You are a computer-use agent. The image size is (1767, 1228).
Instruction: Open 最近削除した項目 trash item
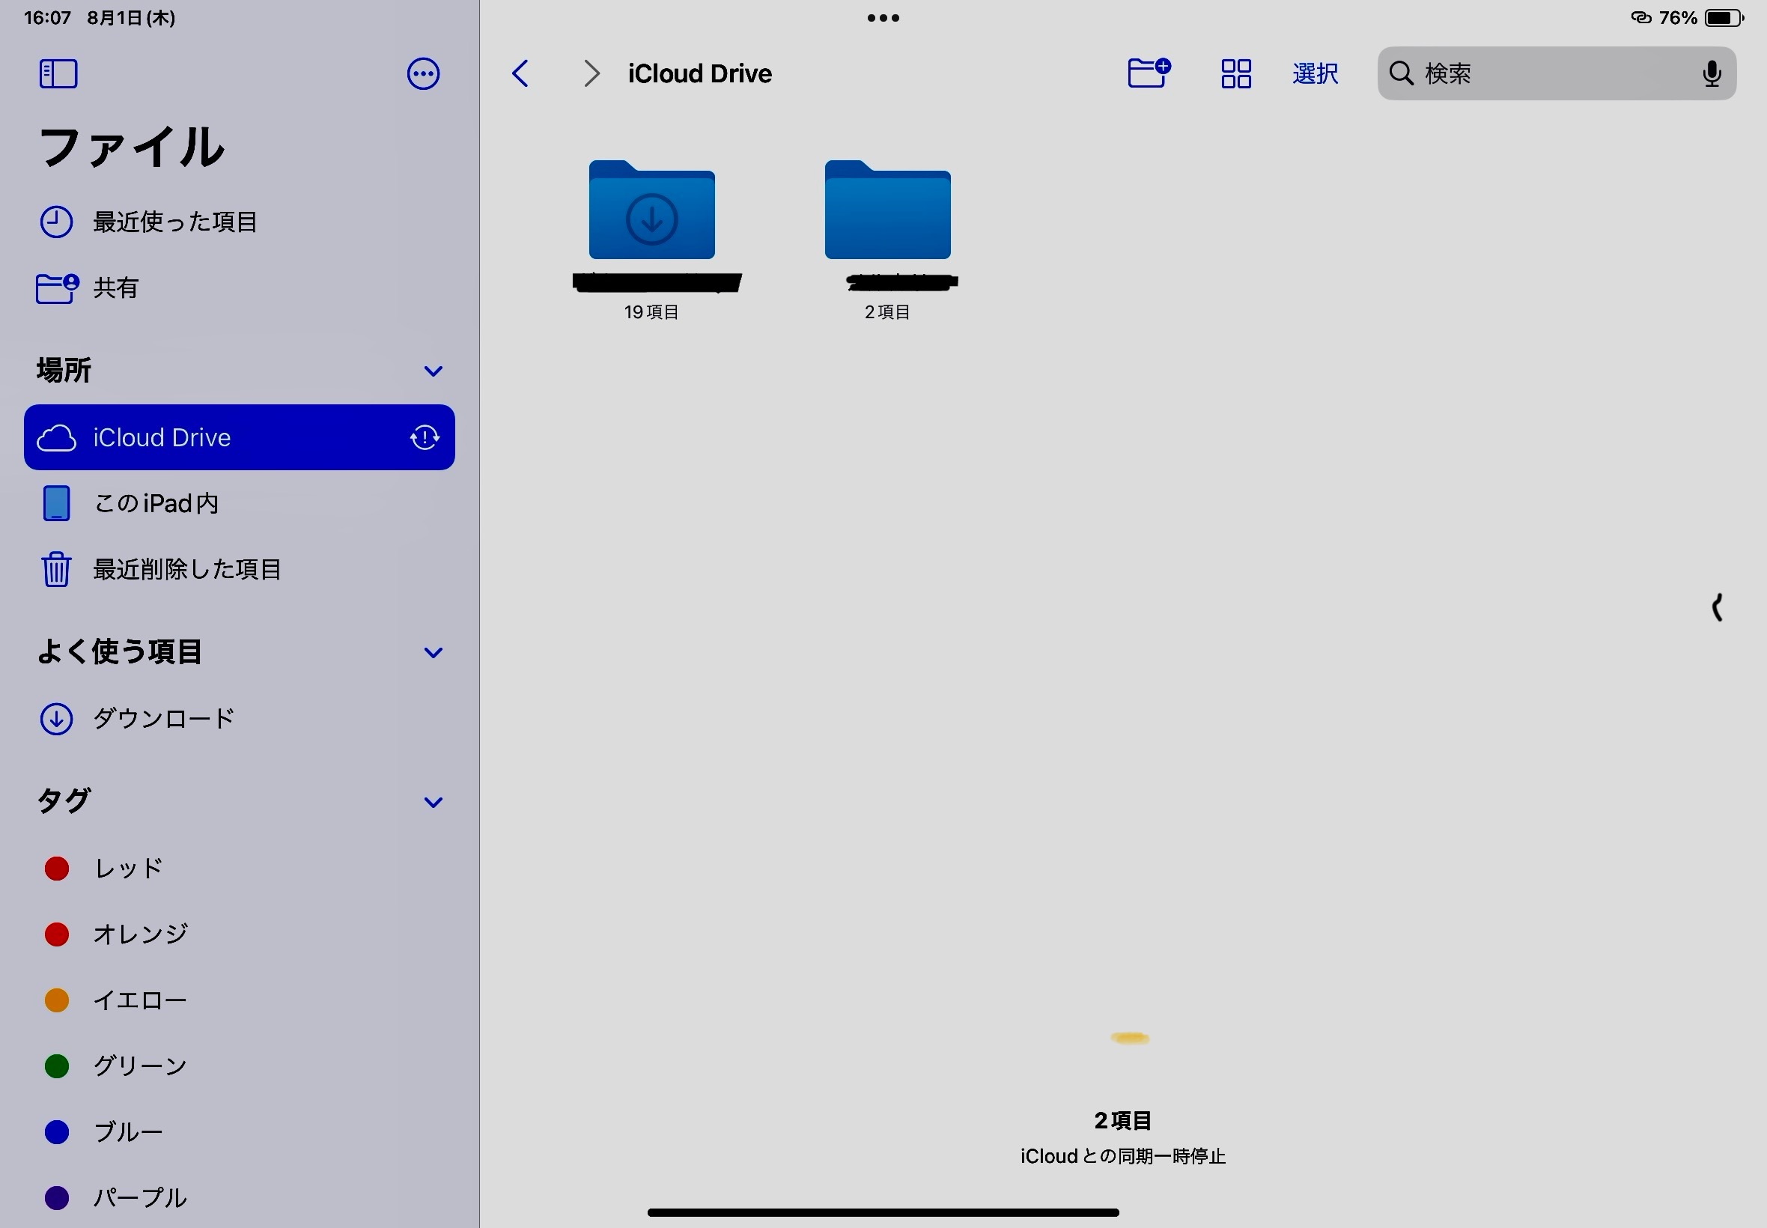click(186, 569)
